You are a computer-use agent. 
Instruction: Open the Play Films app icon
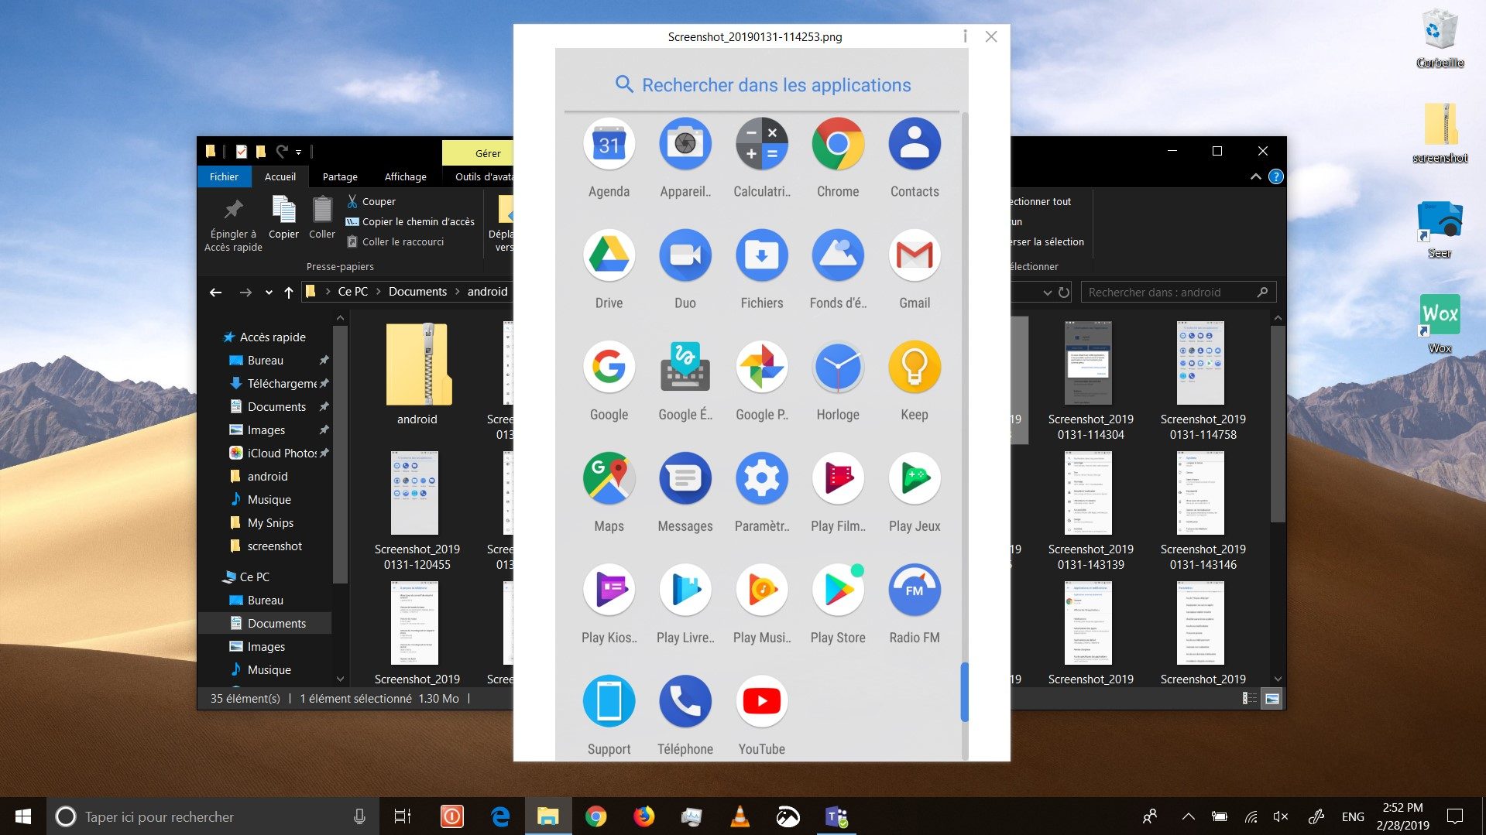[838, 478]
